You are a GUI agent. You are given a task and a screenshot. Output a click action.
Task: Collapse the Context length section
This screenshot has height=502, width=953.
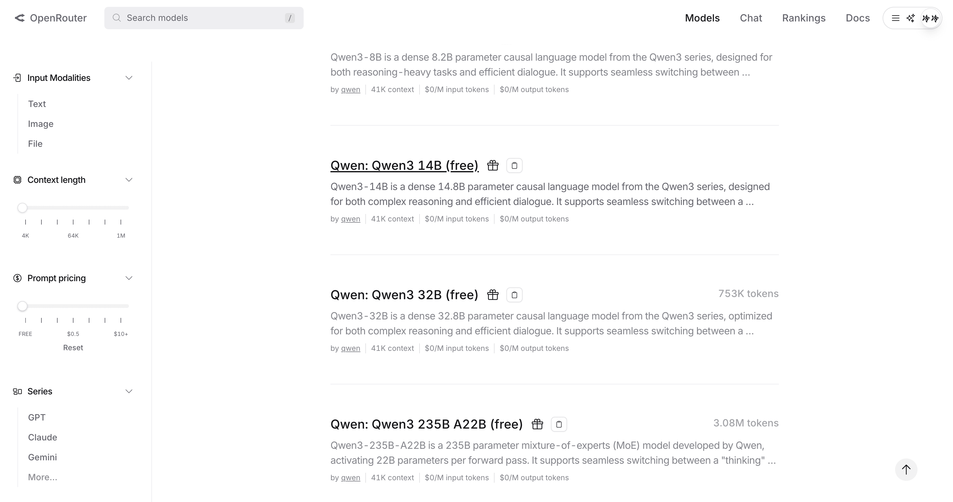(129, 180)
